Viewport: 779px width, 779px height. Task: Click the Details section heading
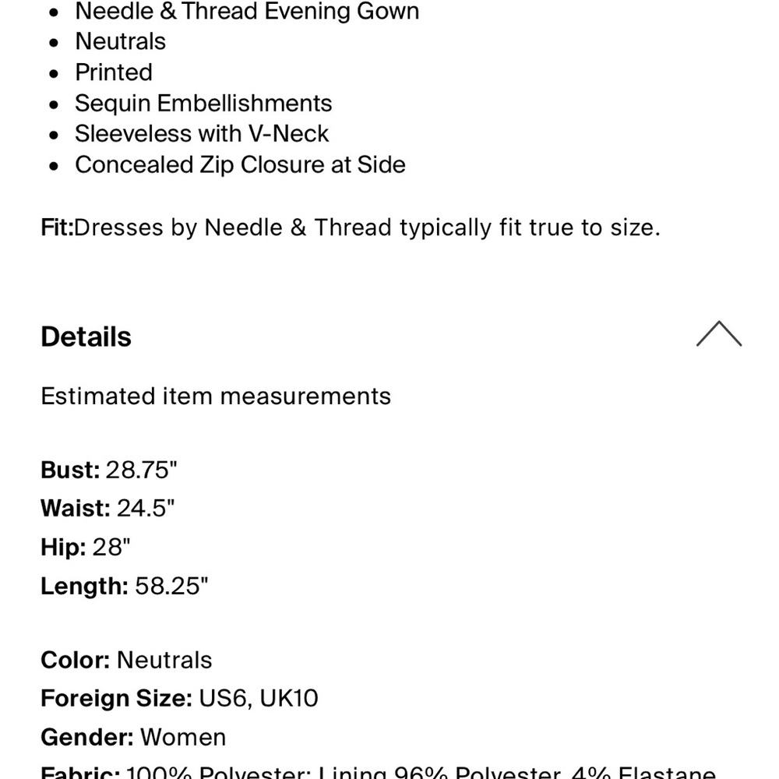tap(86, 337)
